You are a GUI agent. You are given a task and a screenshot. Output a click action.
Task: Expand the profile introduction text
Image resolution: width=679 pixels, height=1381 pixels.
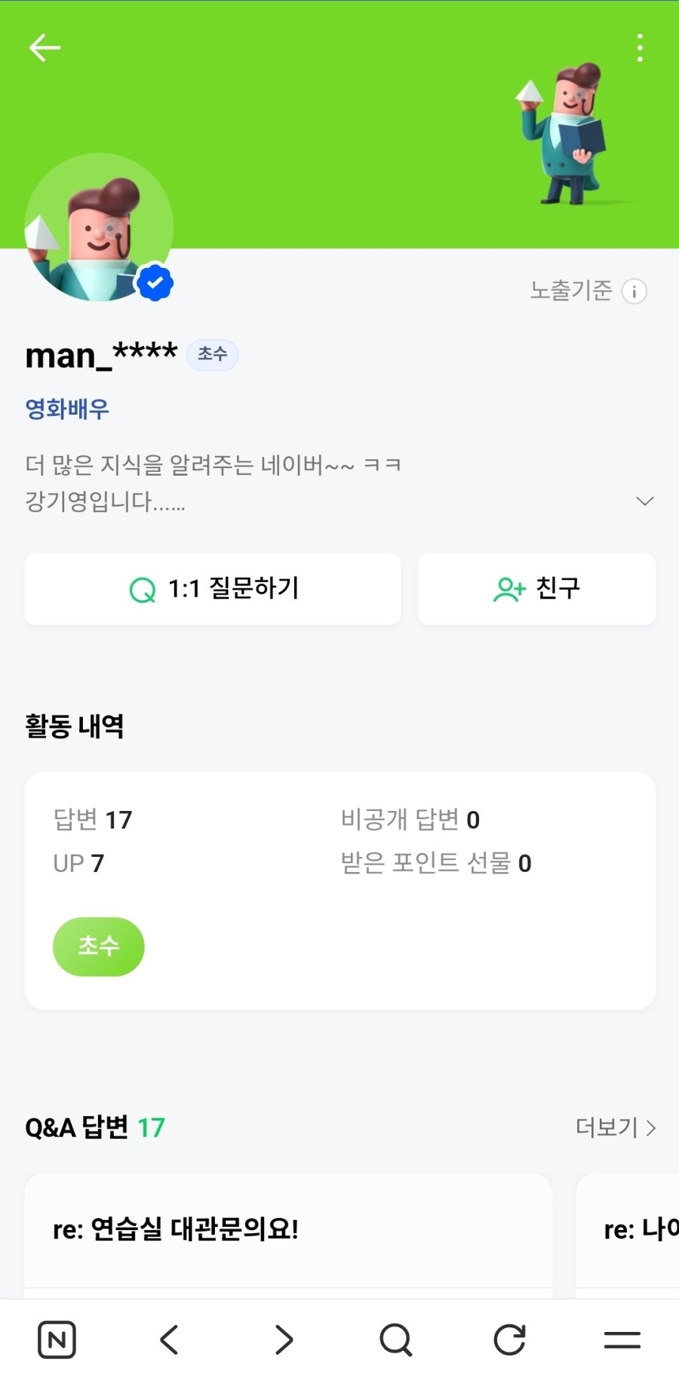[644, 501]
